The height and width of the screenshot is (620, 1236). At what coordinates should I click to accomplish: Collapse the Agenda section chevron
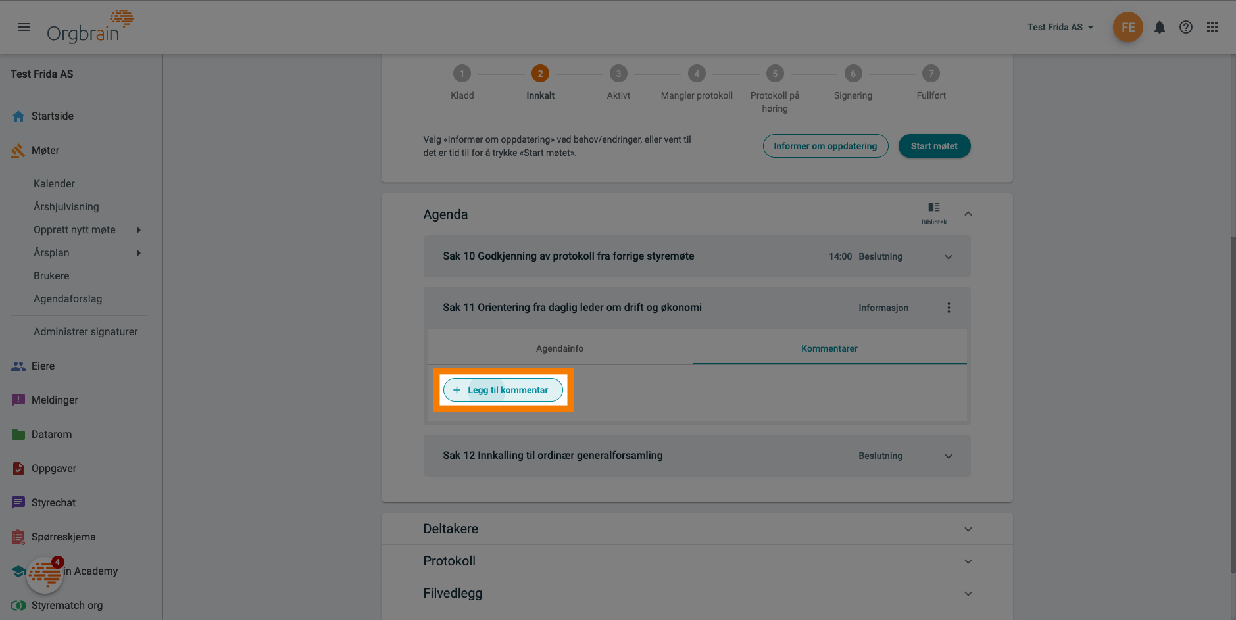pyautogui.click(x=968, y=214)
